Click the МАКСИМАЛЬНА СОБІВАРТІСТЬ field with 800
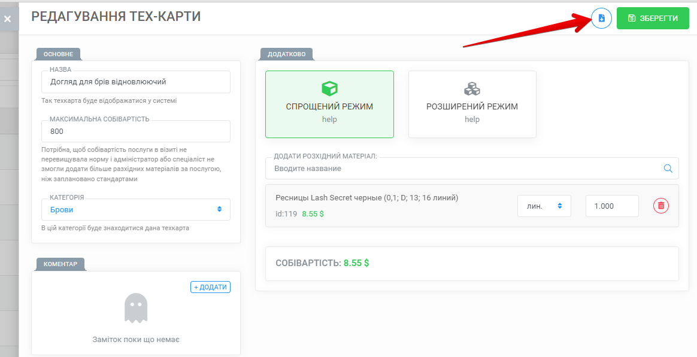Image resolution: width=697 pixels, height=357 pixels. coord(135,132)
